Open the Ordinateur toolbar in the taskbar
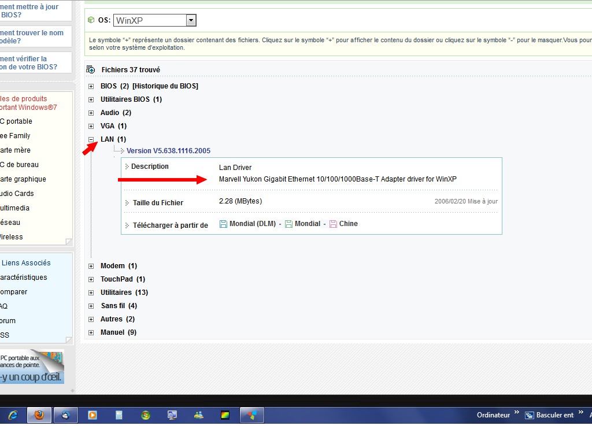 (493, 415)
